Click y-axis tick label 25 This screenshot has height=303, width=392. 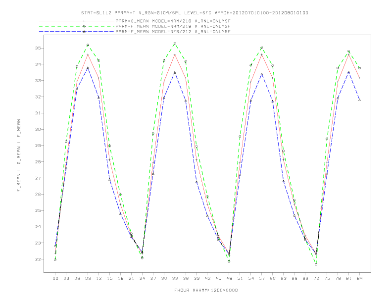click(38, 210)
